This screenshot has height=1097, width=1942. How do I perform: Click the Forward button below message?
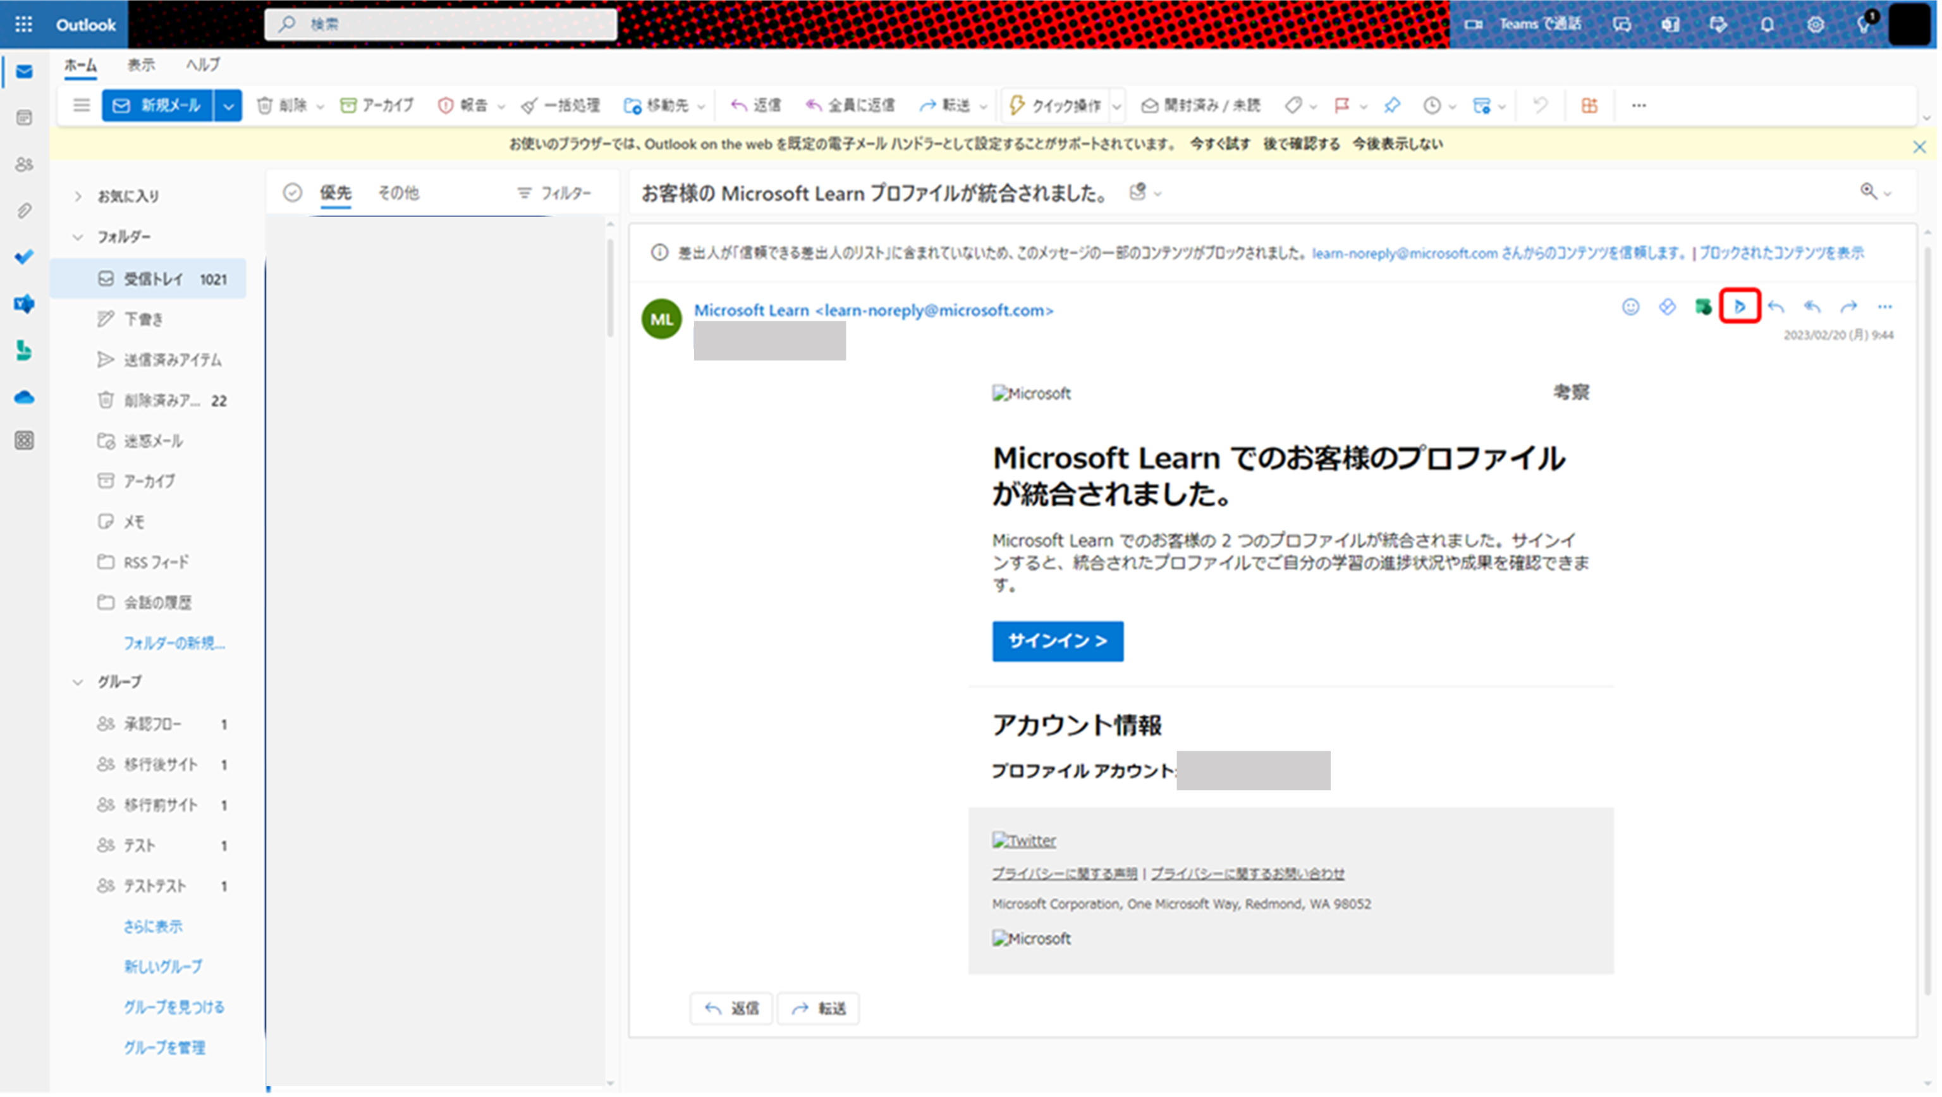coord(819,1010)
